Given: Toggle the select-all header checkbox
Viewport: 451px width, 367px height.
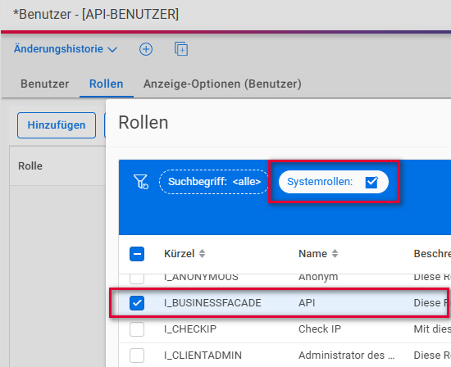Looking at the screenshot, I should 137,254.
